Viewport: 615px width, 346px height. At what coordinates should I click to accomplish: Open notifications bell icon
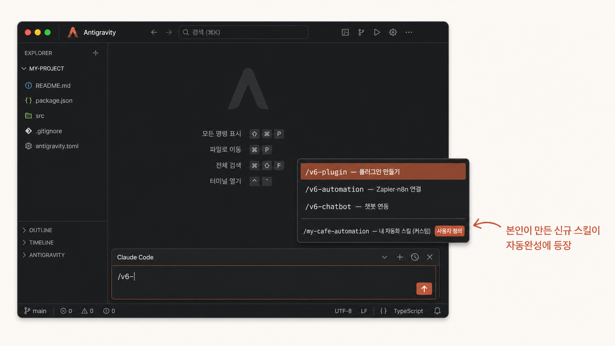(437, 311)
